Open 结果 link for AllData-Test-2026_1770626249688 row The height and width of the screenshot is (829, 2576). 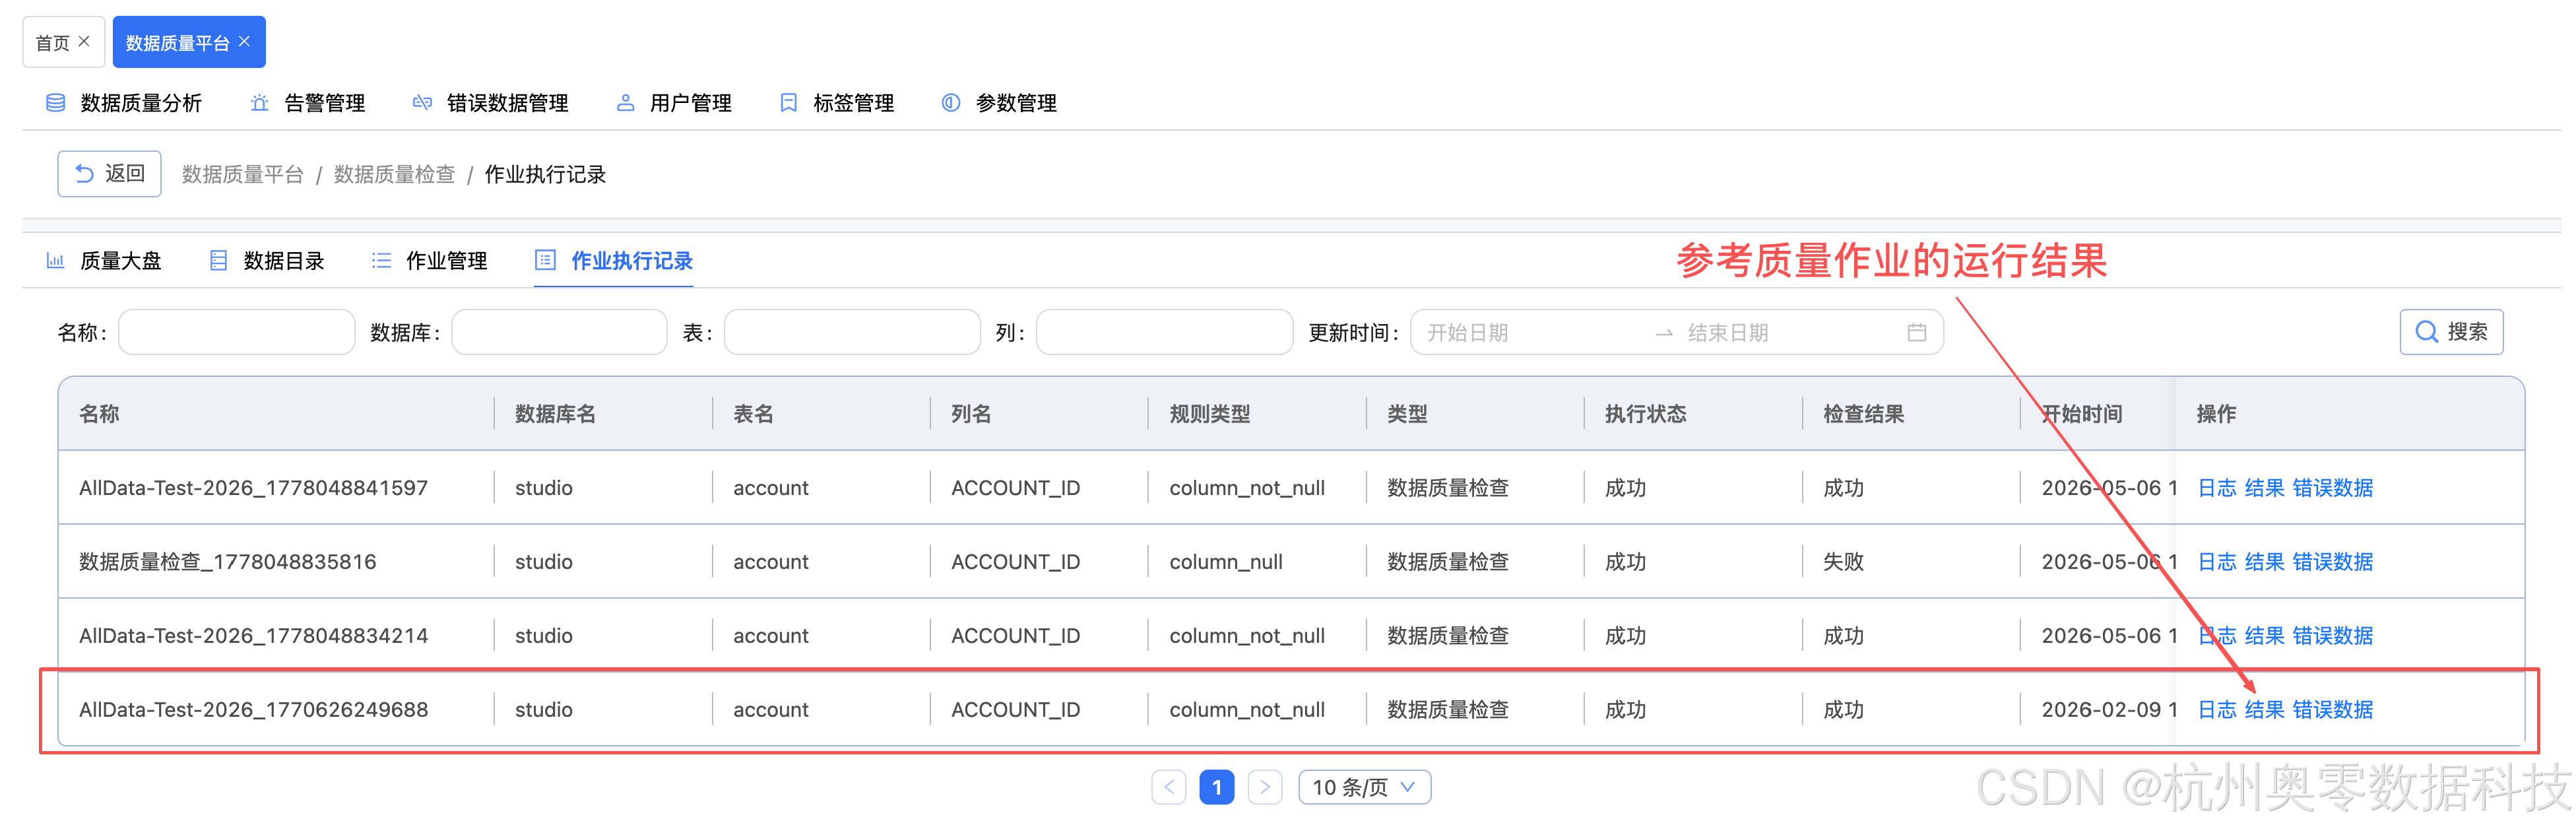click(2264, 710)
